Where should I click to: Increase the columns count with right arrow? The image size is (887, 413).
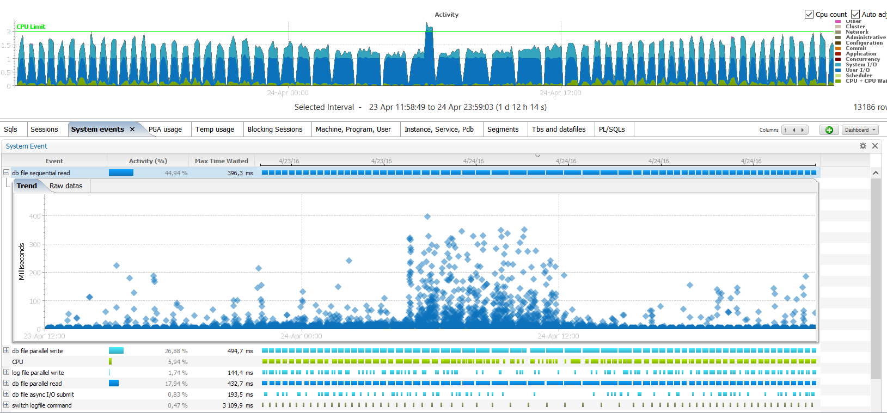tap(803, 130)
